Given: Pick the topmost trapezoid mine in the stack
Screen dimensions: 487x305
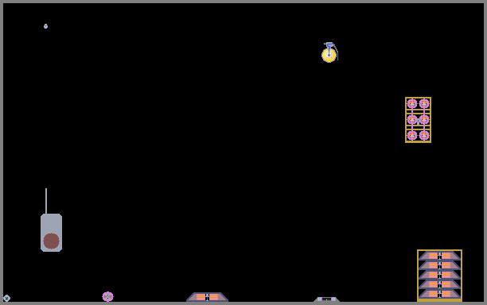Looking at the screenshot, I should point(439,256).
